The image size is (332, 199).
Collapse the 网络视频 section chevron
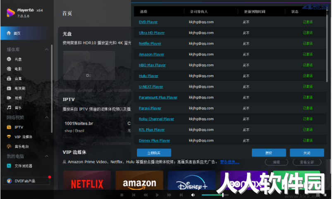47,117
